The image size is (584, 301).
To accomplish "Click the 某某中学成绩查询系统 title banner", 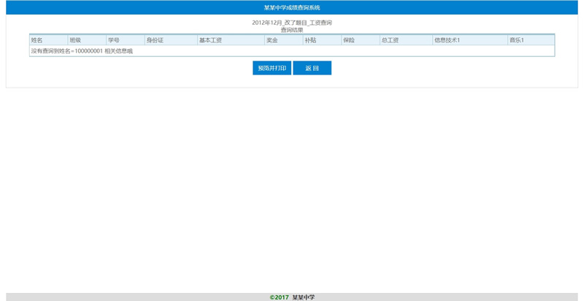I will click(292, 7).
